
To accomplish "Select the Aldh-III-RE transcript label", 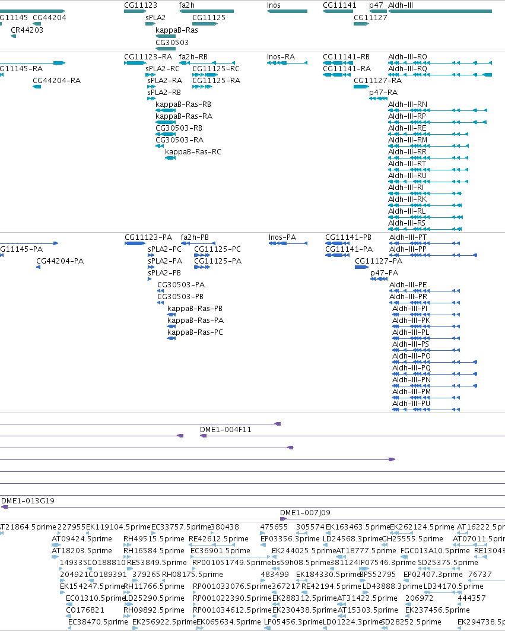I will point(407,128).
